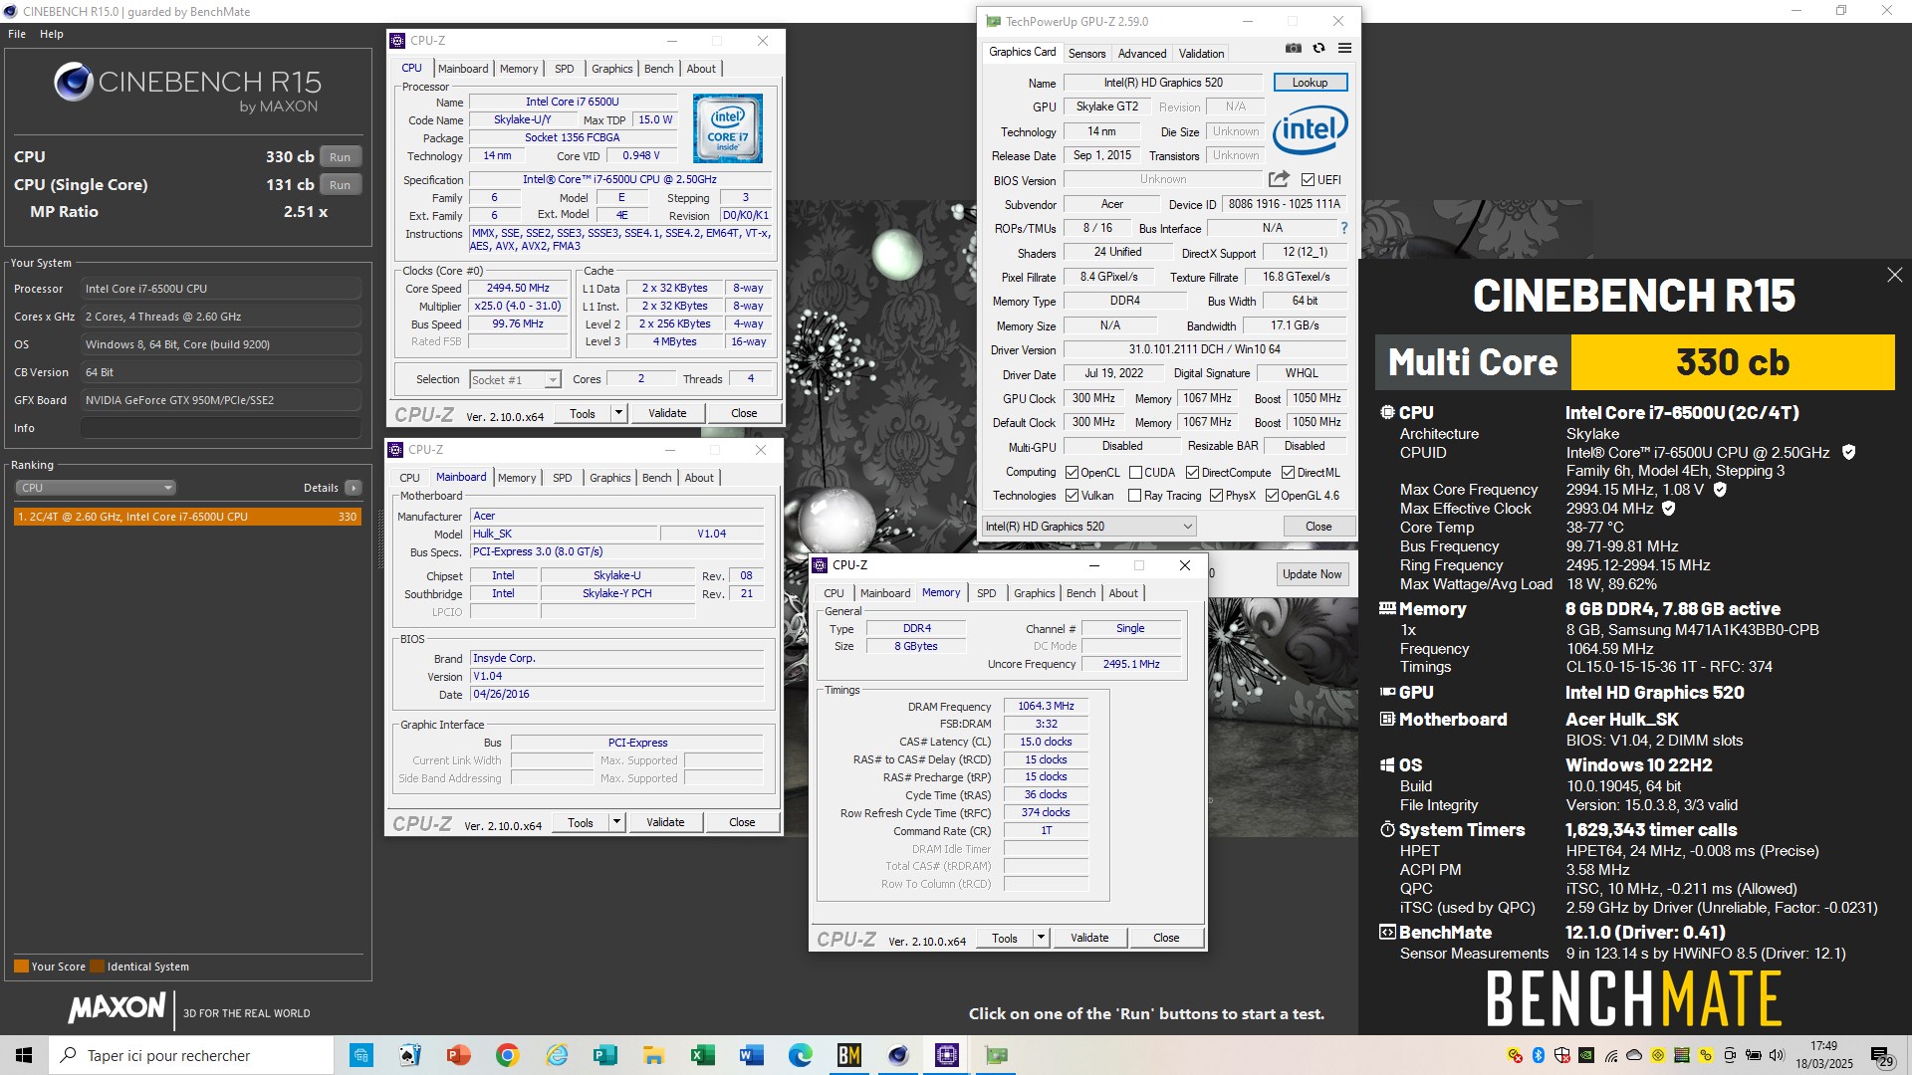This screenshot has height=1075, width=1912.
Task: Click the Update Now button
Action: pos(1312,574)
